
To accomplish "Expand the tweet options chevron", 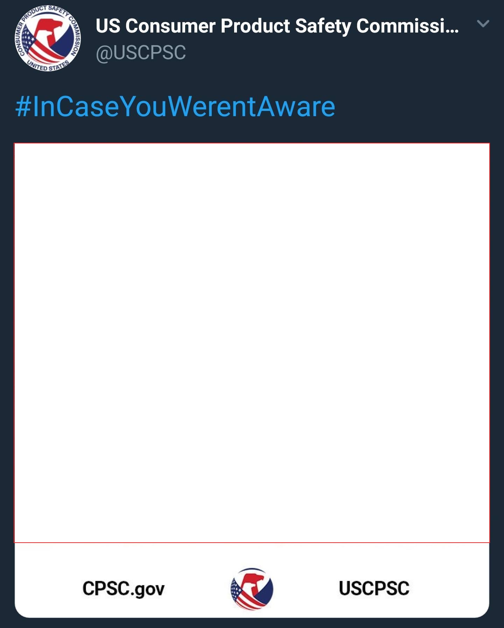I will (483, 24).
